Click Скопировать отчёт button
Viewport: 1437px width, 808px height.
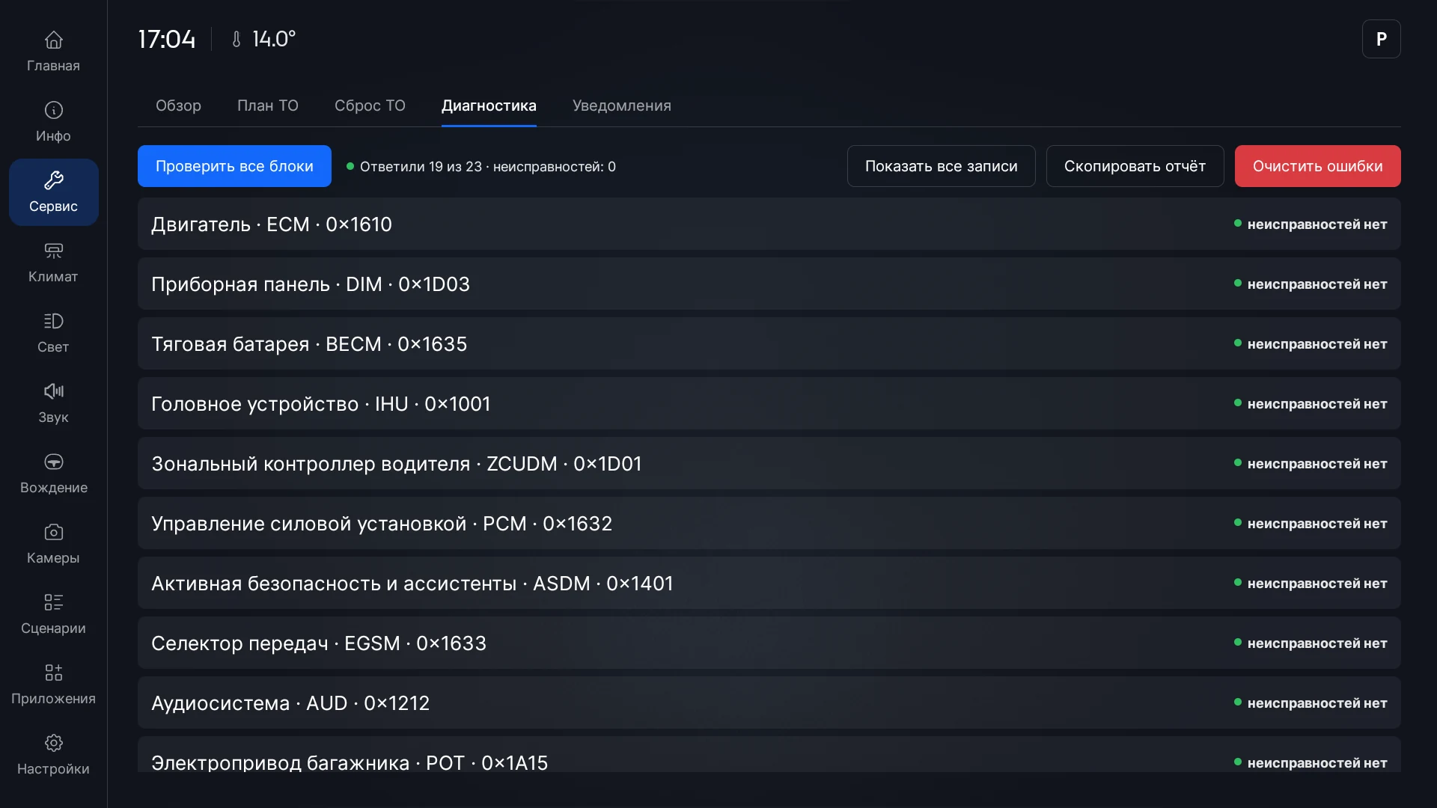1135,166
